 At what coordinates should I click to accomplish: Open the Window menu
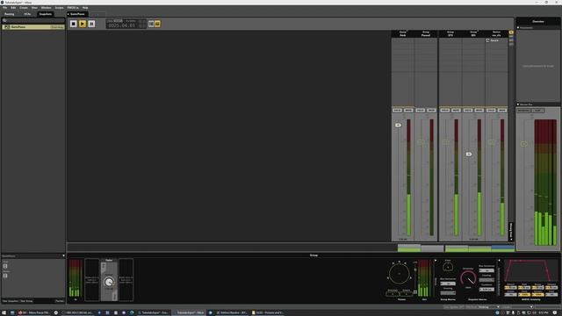click(46, 8)
